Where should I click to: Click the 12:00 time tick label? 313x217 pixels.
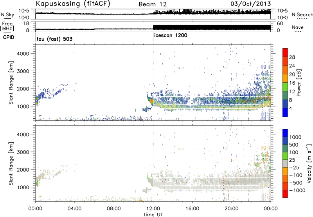pos(153,209)
